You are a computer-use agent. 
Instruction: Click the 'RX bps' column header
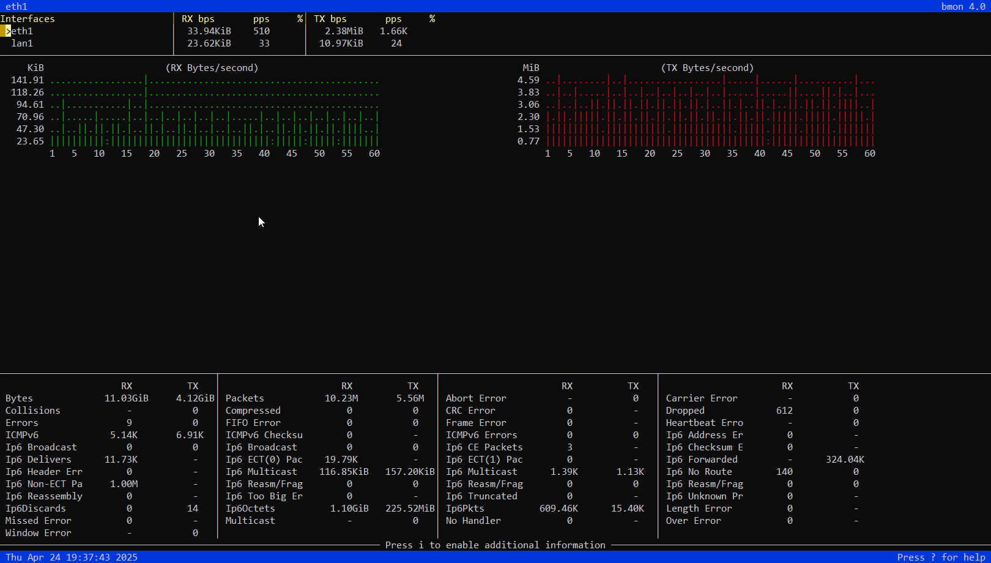[x=198, y=19]
